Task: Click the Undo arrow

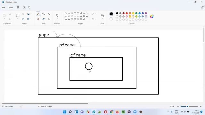Action: pos(24,7)
